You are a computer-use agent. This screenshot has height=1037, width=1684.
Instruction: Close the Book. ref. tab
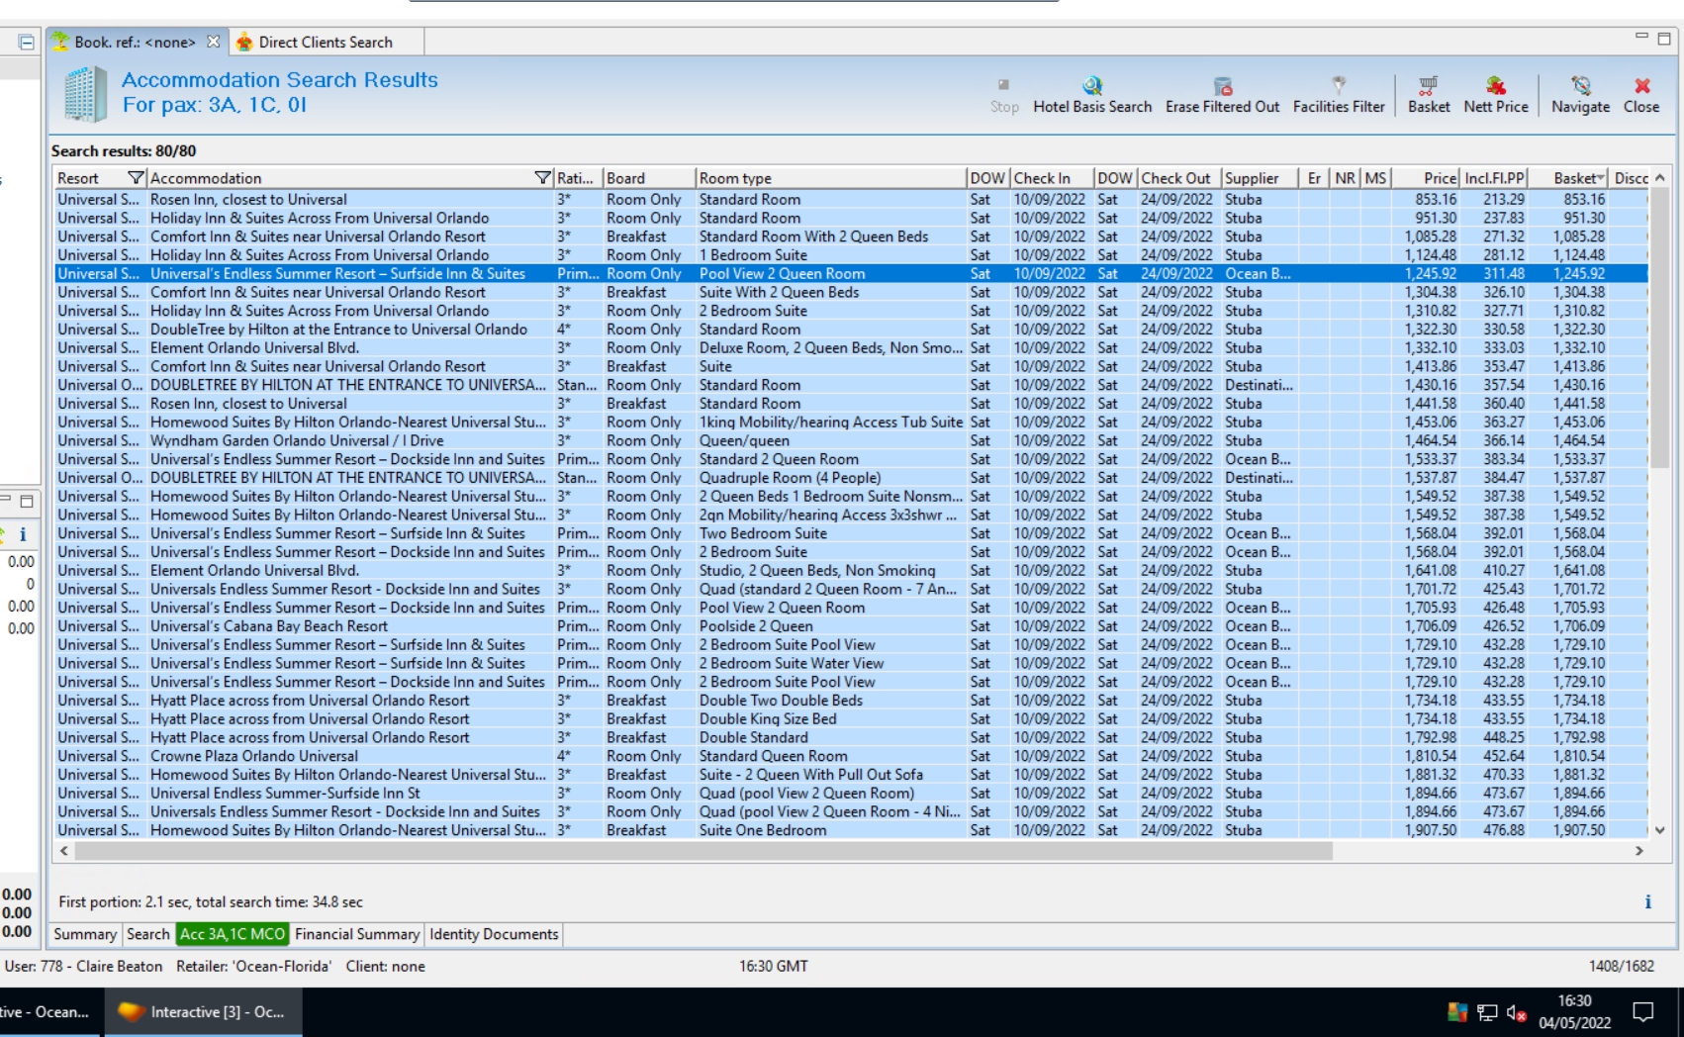point(213,42)
